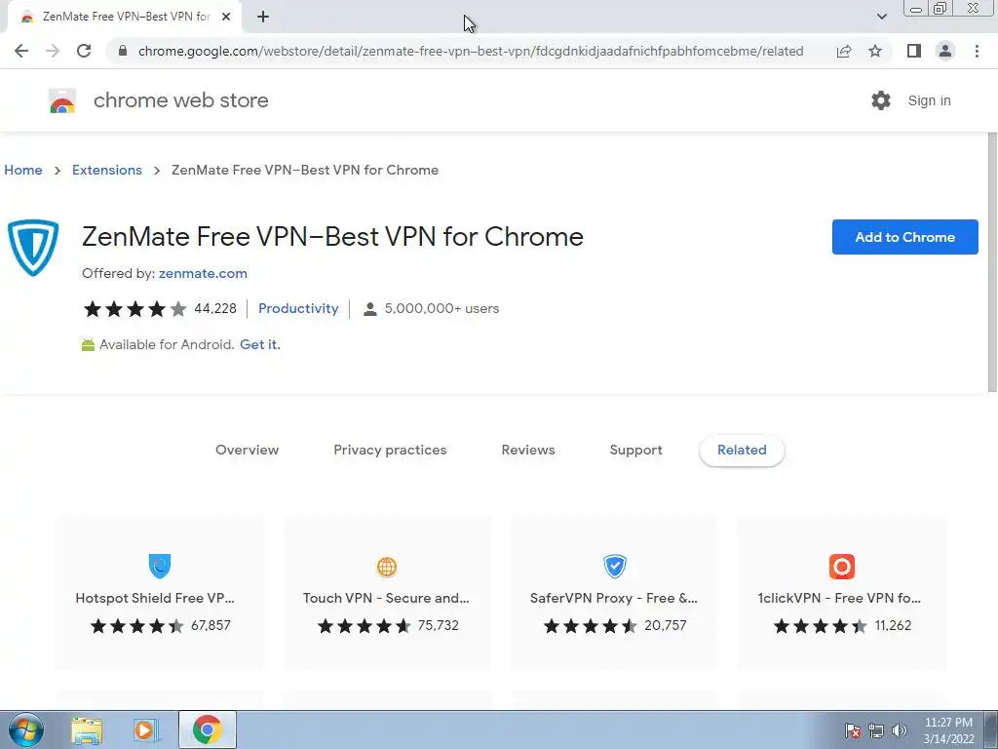Open Chrome's three-dot menu
This screenshot has height=749, width=998.
(977, 51)
